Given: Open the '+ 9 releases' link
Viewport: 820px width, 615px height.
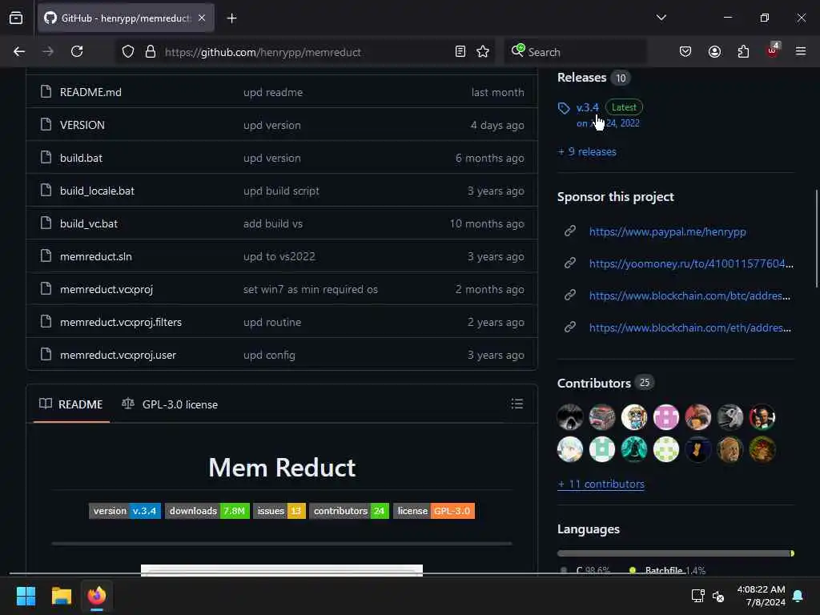Looking at the screenshot, I should click(587, 151).
